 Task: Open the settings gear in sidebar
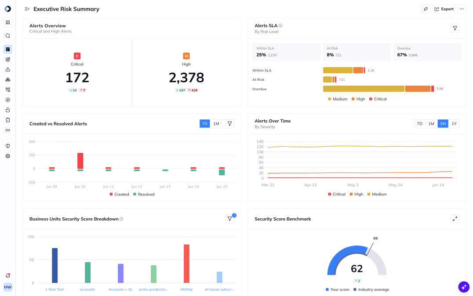point(8,156)
